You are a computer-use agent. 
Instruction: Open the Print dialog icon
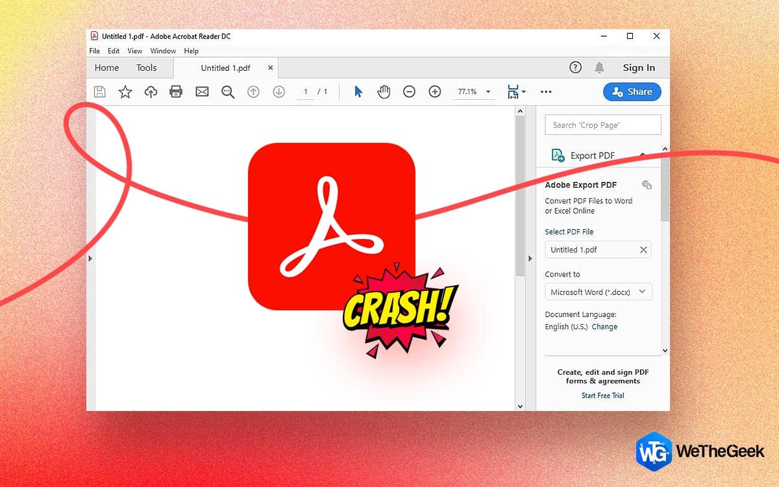click(x=176, y=92)
